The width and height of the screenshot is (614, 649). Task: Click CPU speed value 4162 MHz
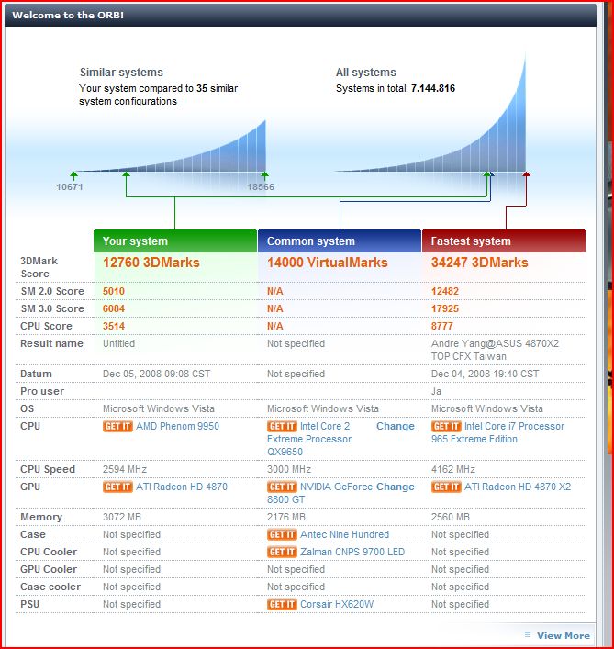coord(453,469)
